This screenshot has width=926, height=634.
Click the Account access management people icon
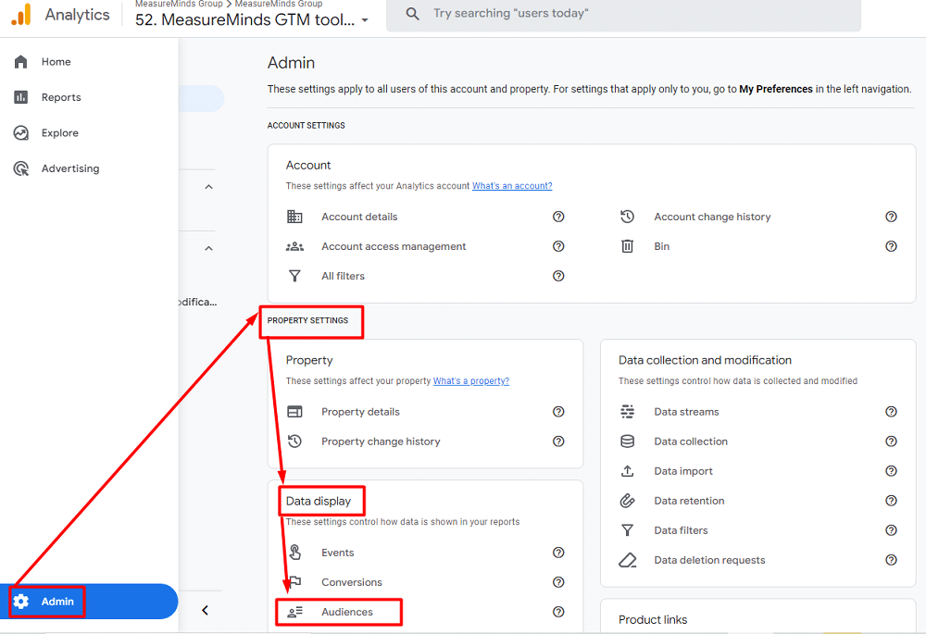(x=294, y=246)
